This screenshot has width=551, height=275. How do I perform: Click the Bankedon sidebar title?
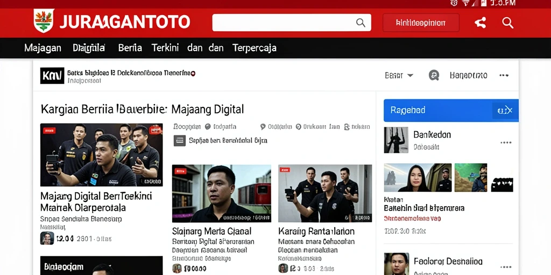tap(432, 135)
